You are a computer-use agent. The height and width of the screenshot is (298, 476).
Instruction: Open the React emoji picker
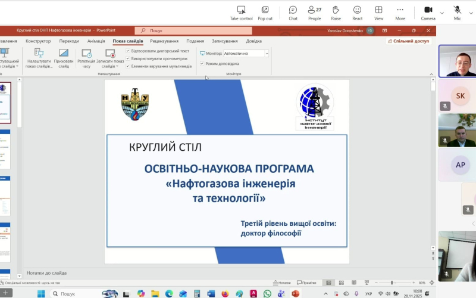pyautogui.click(x=357, y=10)
